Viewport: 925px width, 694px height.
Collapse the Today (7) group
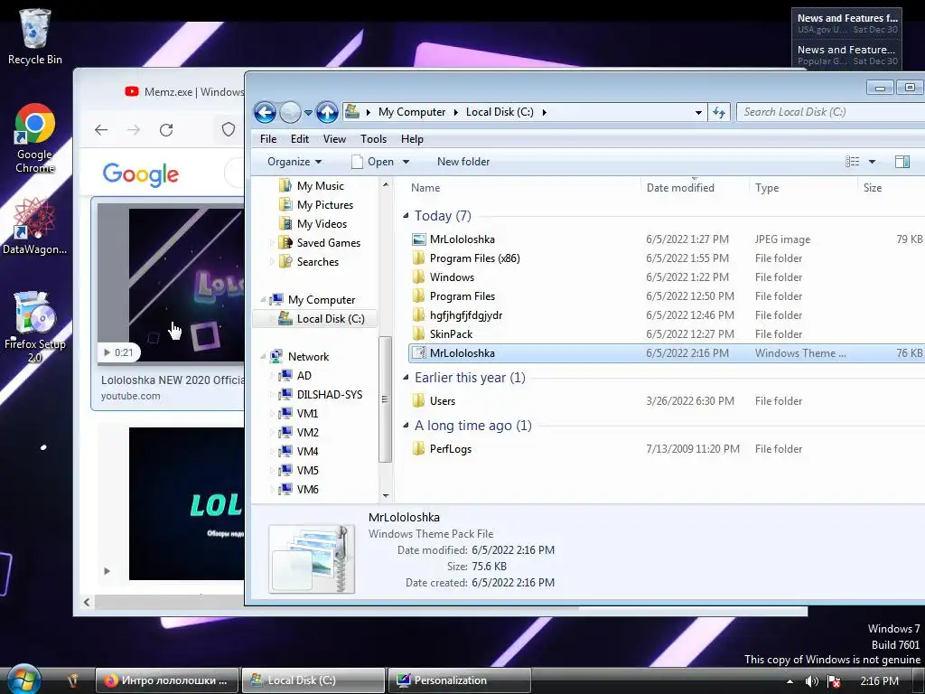(x=406, y=216)
